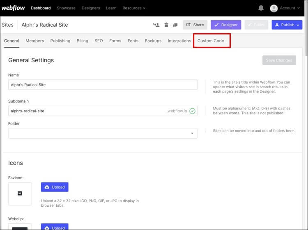
Task: Click the disabled Editor button
Action: coord(256,25)
